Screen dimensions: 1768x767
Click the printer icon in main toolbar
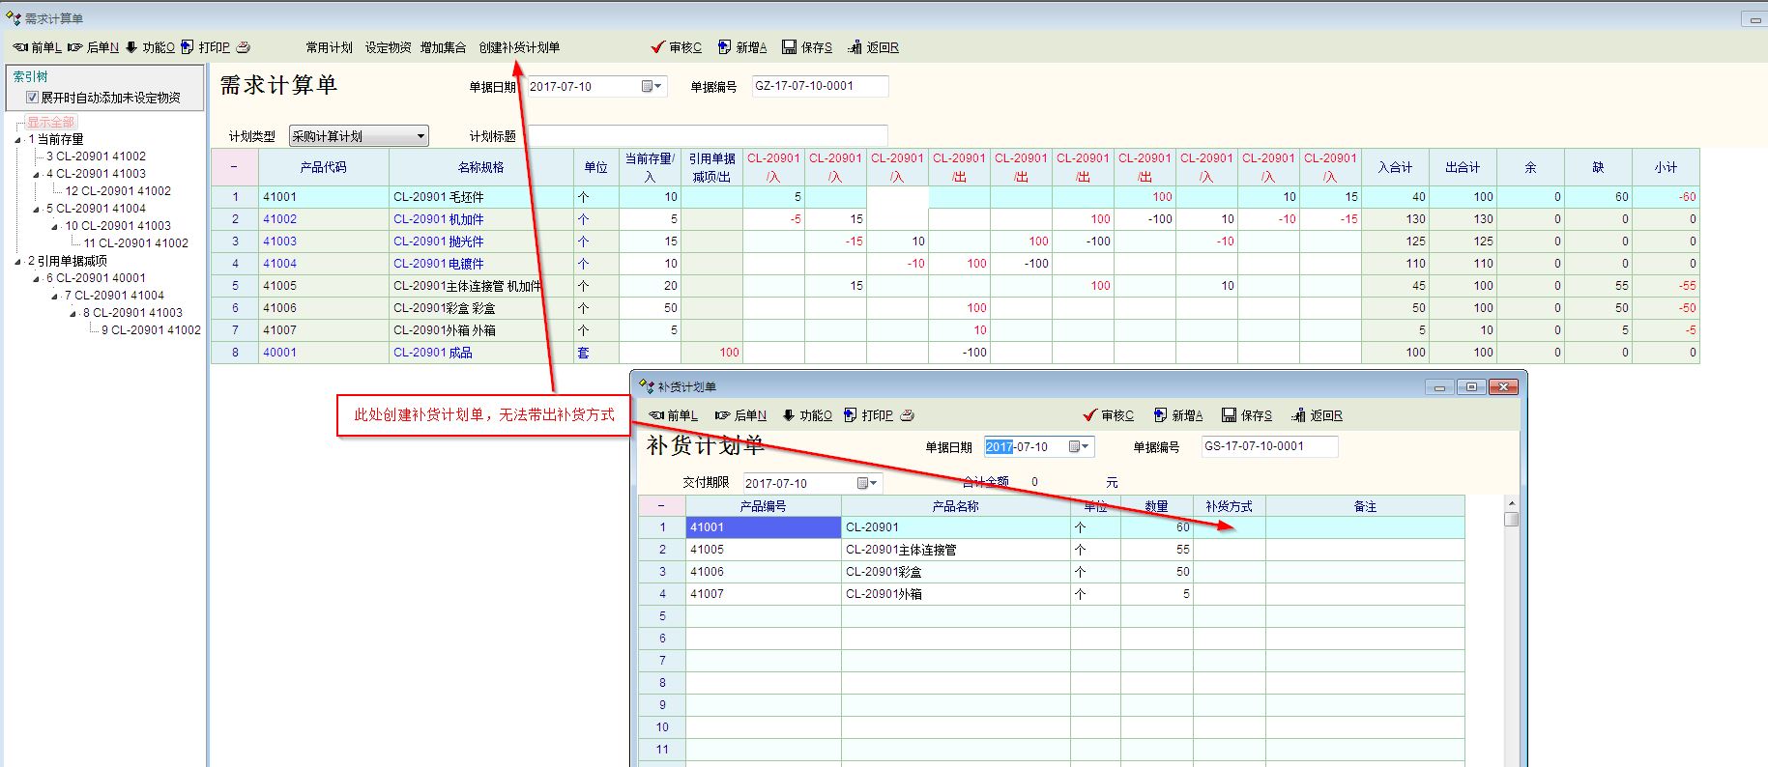pyautogui.click(x=244, y=47)
